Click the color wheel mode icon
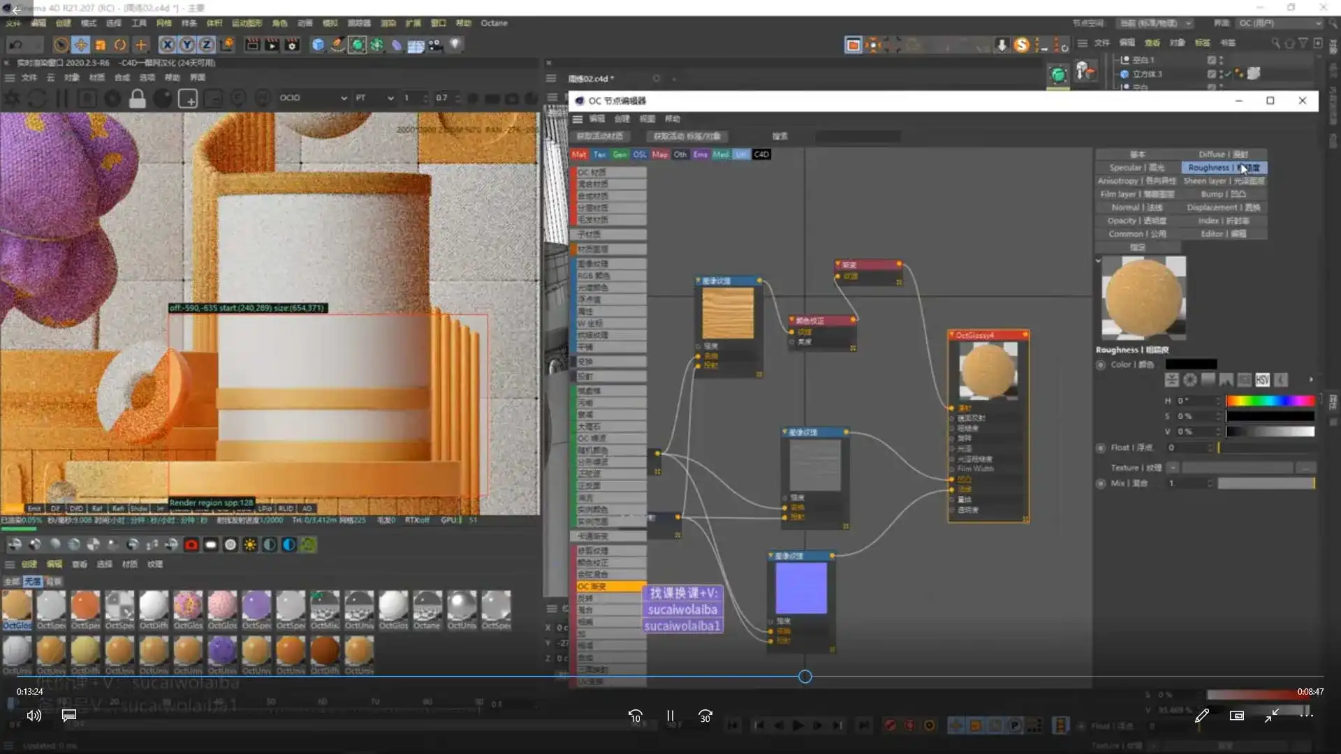The width and height of the screenshot is (1341, 754). tap(1190, 380)
